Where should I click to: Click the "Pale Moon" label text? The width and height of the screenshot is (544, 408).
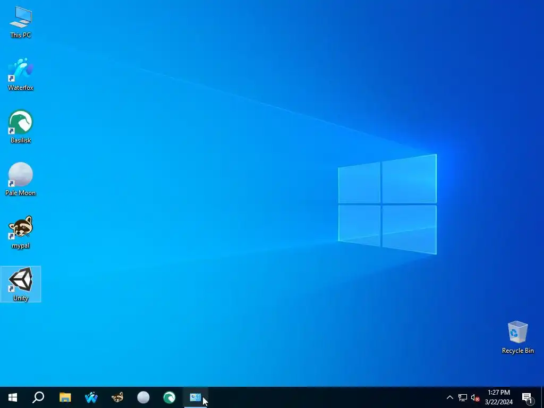(21, 193)
